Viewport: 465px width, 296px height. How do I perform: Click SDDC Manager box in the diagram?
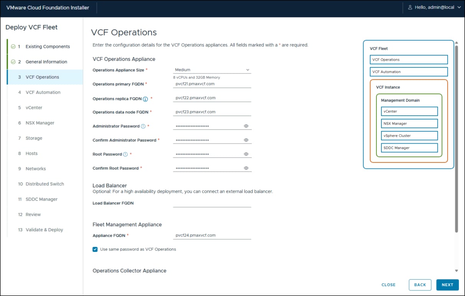[409, 148]
